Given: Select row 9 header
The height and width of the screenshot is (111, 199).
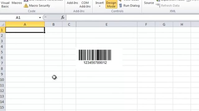Looking at the screenshot, I should click(3, 74).
